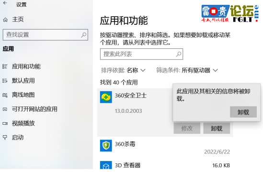Click 卸载 button under 360安全卫士
The width and height of the screenshot is (263, 172).
[217, 129]
